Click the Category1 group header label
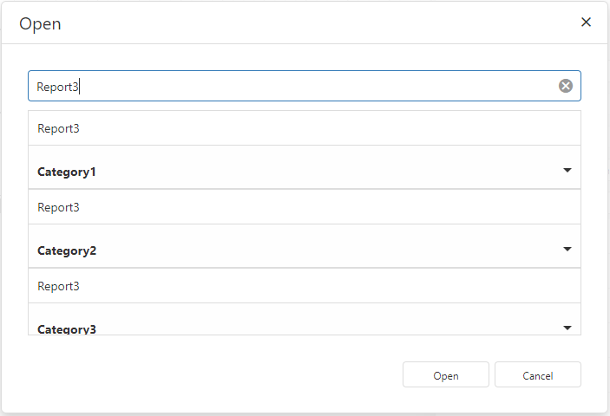Viewport: 610px width, 416px height. point(67,172)
